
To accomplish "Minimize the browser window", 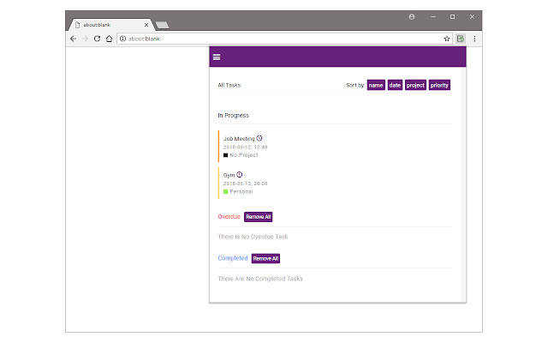I will point(433,17).
